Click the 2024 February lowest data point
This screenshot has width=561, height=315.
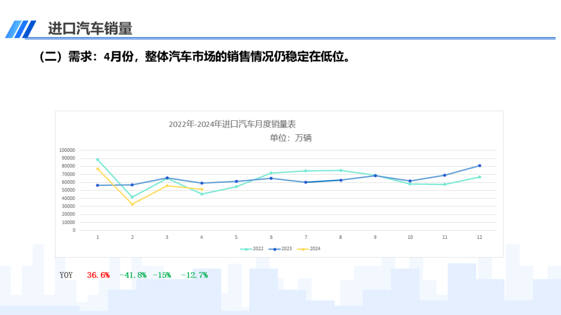(132, 204)
